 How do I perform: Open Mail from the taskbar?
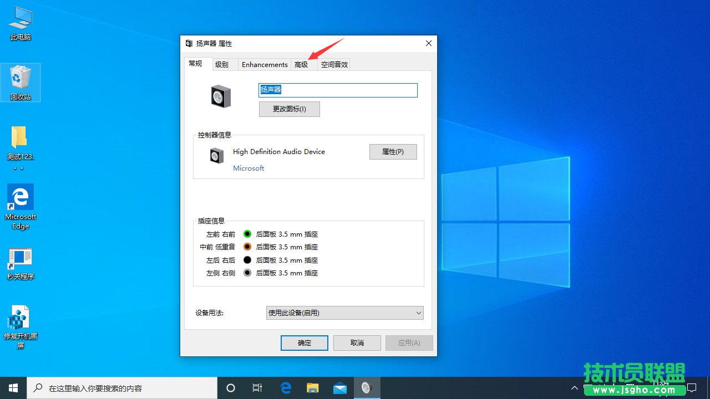[x=339, y=388]
